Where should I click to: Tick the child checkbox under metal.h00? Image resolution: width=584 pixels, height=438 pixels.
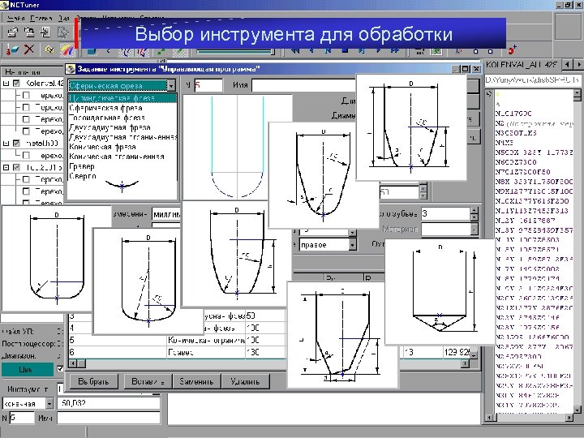(26, 155)
